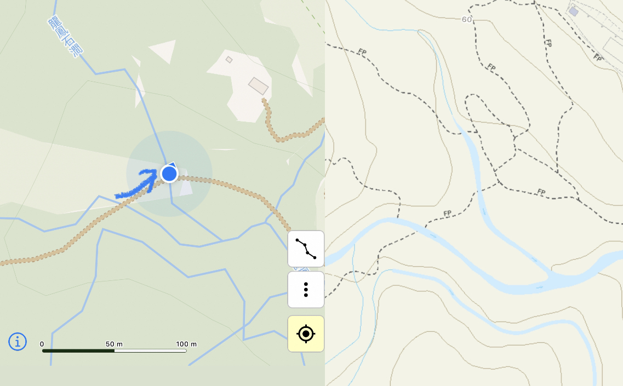This screenshot has width=623, height=386.
Task: Open the three-dot more options menu
Action: (306, 290)
